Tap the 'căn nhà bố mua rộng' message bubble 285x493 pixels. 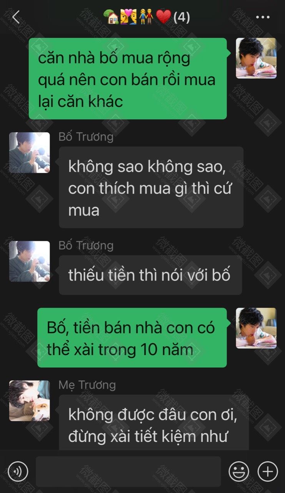(128, 79)
